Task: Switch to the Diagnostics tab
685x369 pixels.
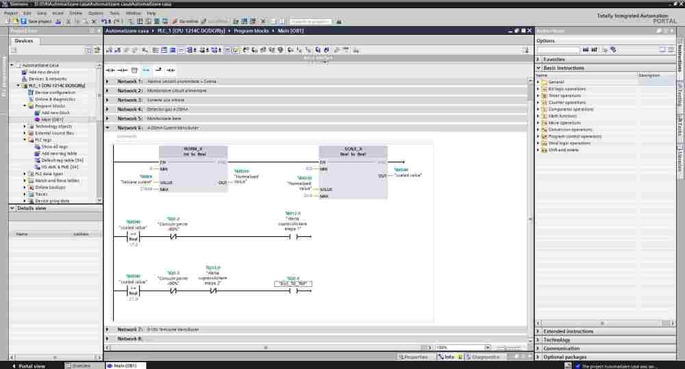Action: click(484, 357)
